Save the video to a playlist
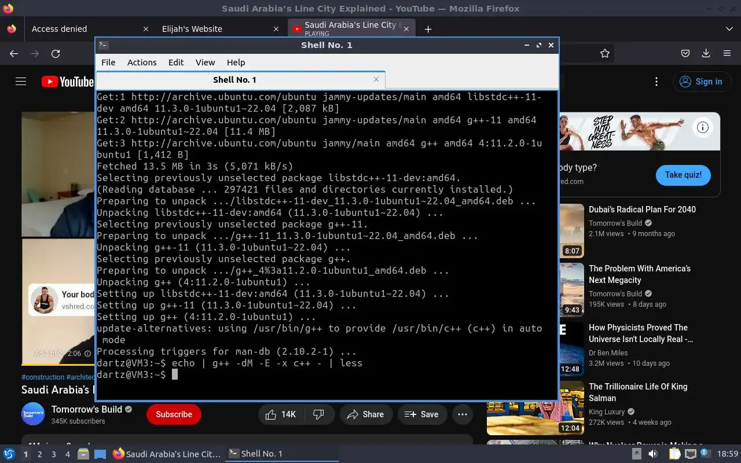The width and height of the screenshot is (741, 463). (x=421, y=414)
